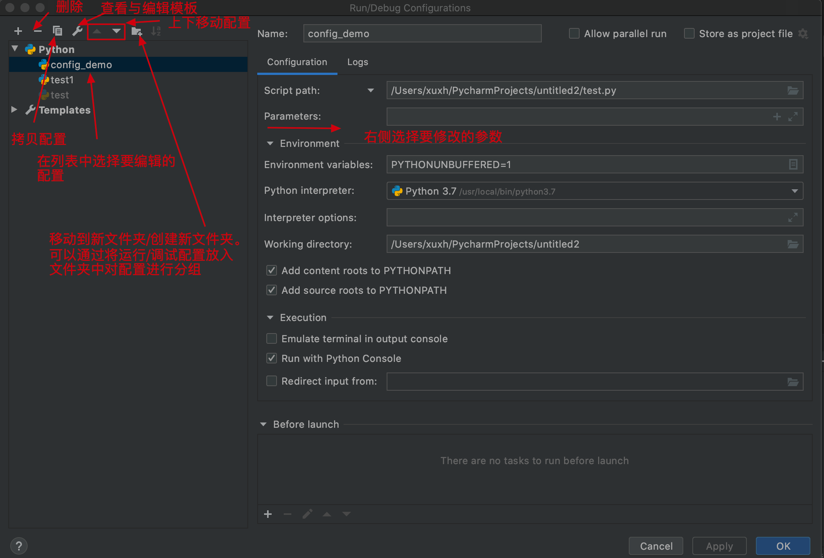The width and height of the screenshot is (824, 558).
Task: Switch to the Logs tab
Action: tap(358, 62)
